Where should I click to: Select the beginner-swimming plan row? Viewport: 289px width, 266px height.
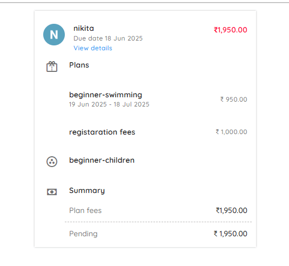tap(158, 99)
